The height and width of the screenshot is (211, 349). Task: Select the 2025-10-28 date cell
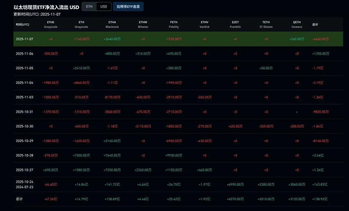click(24, 155)
